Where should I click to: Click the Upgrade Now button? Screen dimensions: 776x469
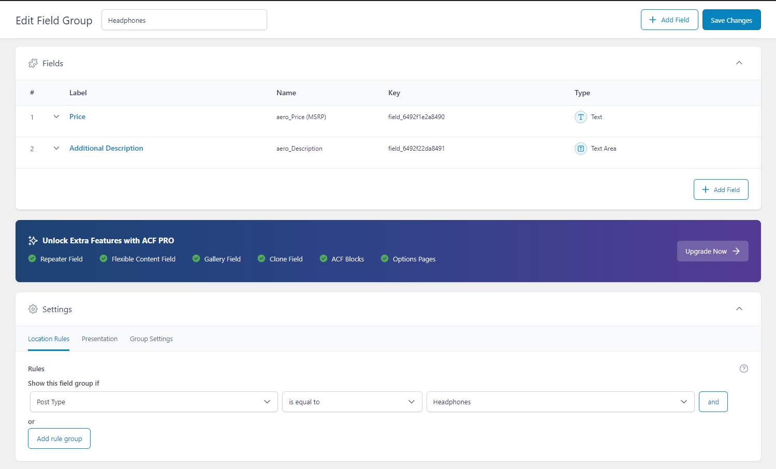coord(712,251)
